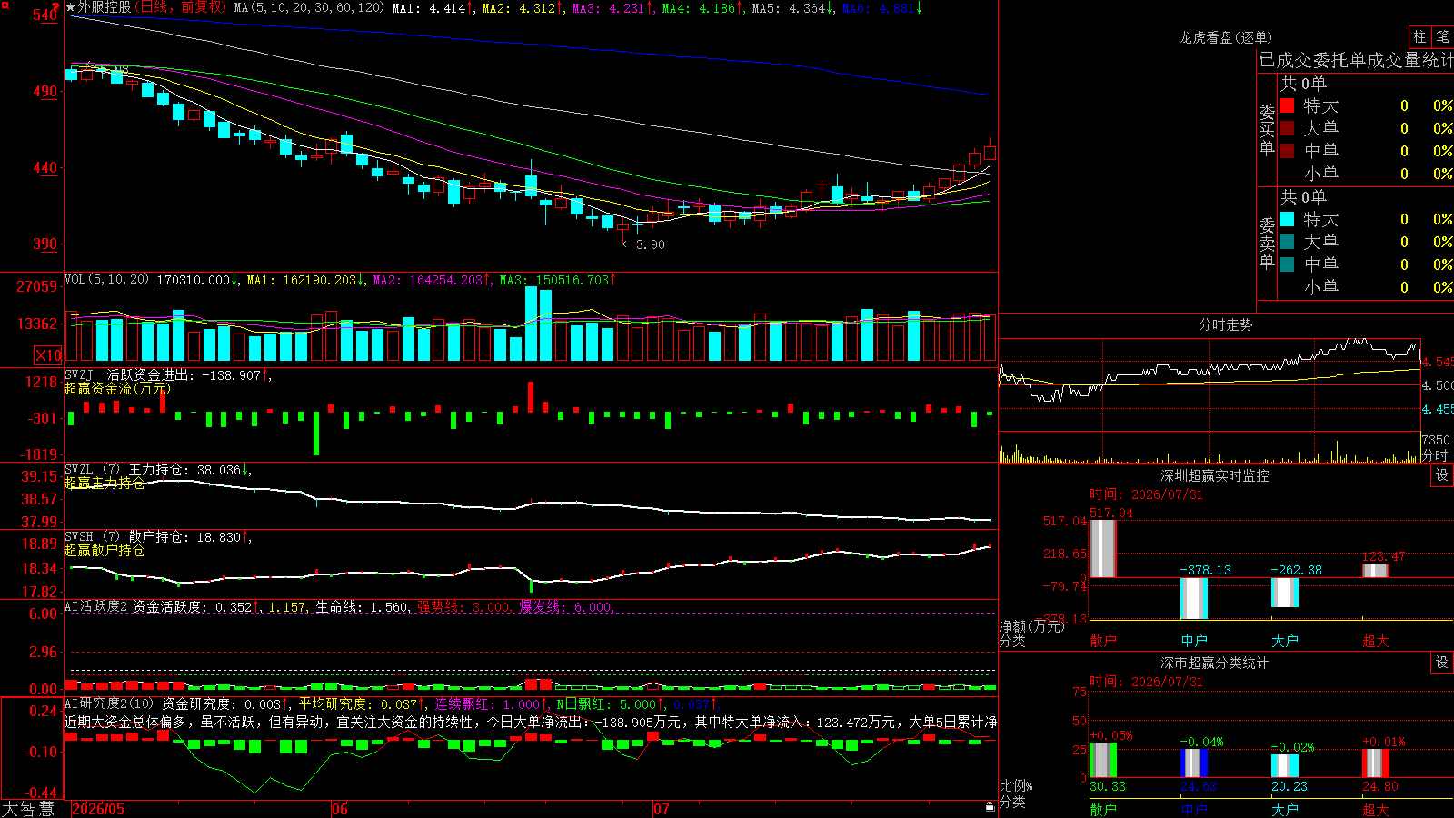Click the 已成交委托单成交量统计 header
This screenshot has width=1454, height=818.
click(1356, 60)
